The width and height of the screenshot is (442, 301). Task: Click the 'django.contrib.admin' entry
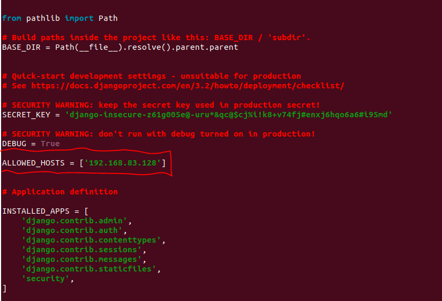click(74, 221)
